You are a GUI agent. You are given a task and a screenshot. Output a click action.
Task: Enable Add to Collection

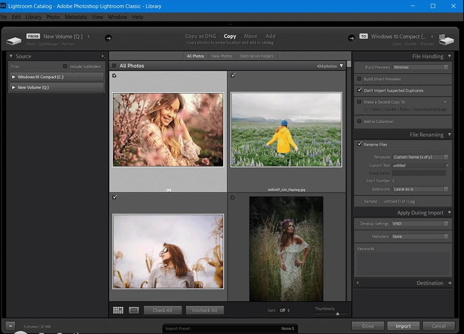click(359, 121)
